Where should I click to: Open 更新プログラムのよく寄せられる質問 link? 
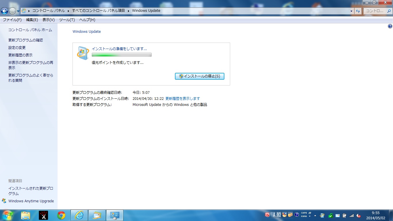tap(31, 78)
